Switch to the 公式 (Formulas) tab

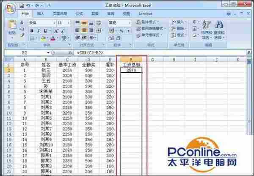pos(79,14)
